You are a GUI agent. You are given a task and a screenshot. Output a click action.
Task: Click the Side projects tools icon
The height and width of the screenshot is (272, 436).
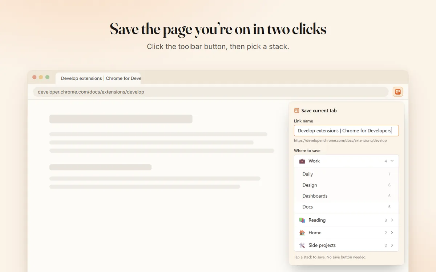pos(302,246)
